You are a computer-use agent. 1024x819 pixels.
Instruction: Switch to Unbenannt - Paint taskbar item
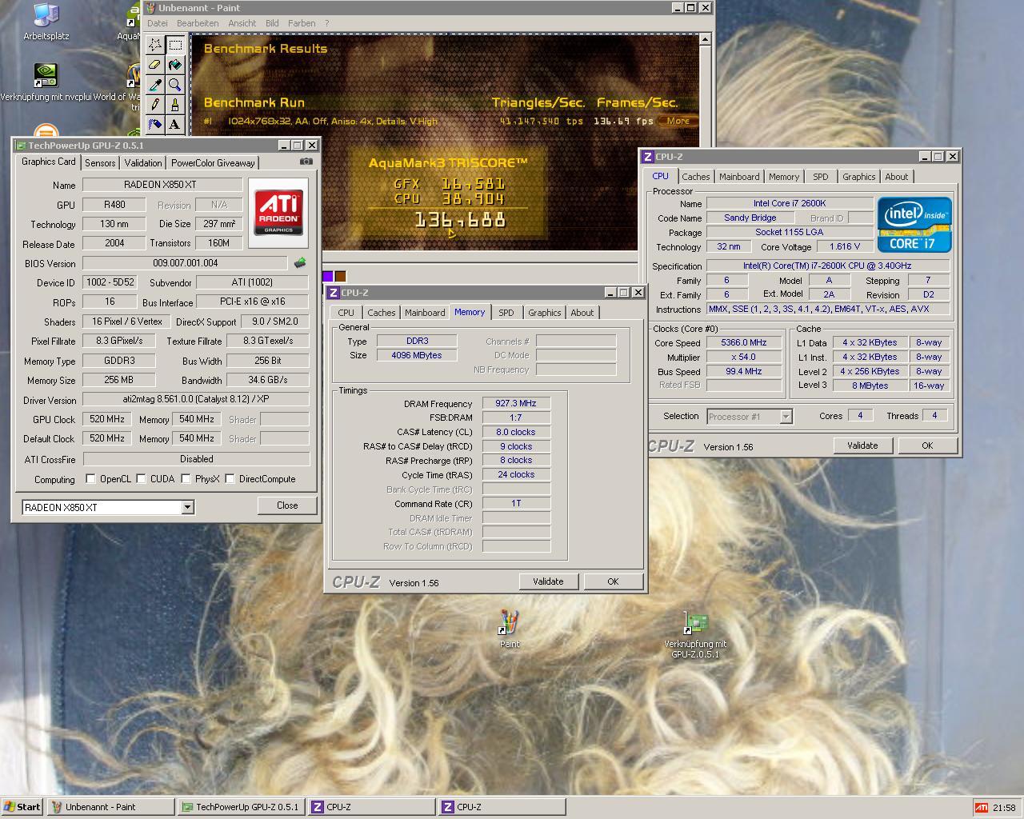110,807
